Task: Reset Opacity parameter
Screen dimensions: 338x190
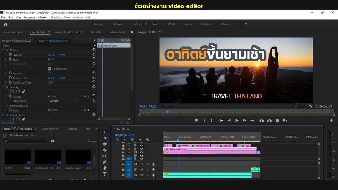Action: coord(94,96)
